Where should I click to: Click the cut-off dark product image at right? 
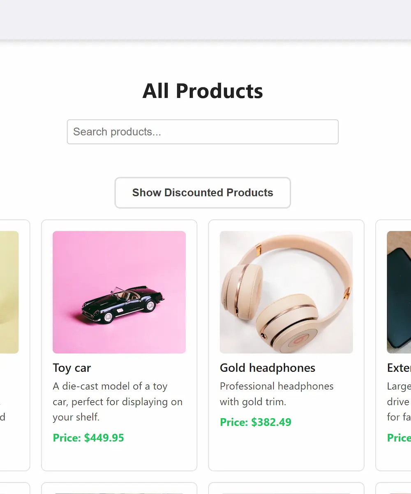(x=399, y=292)
